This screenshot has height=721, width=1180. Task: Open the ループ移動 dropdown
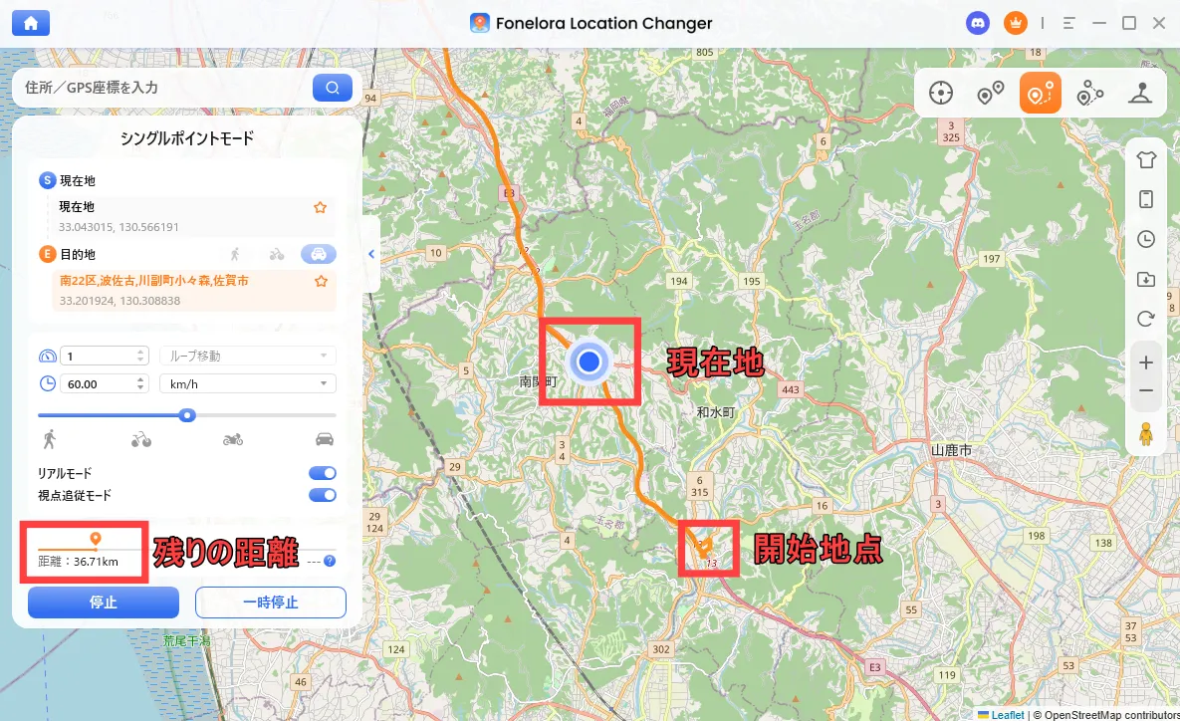point(248,356)
